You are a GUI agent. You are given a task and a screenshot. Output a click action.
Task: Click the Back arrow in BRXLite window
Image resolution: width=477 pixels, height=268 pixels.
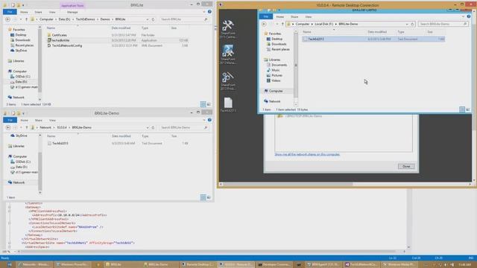[8, 19]
